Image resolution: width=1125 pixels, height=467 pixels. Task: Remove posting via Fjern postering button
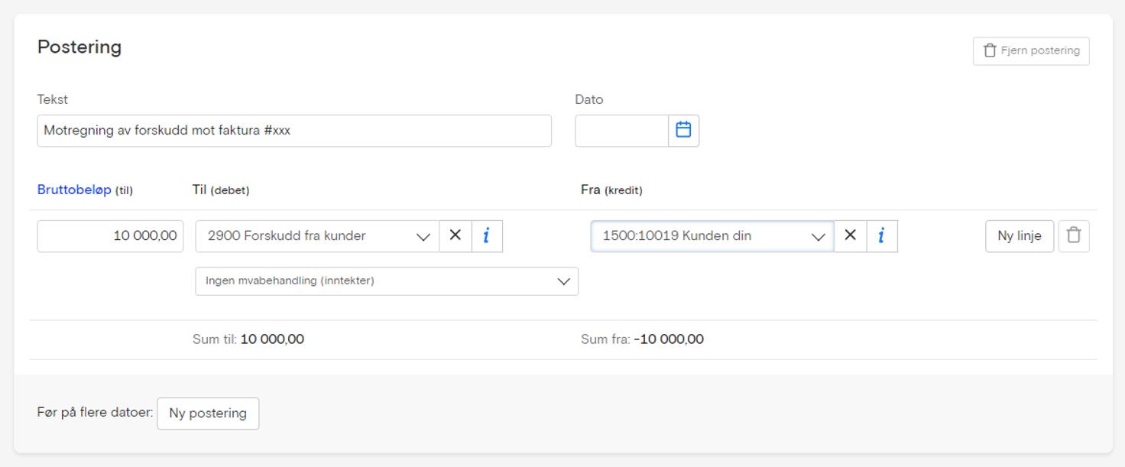(1031, 50)
